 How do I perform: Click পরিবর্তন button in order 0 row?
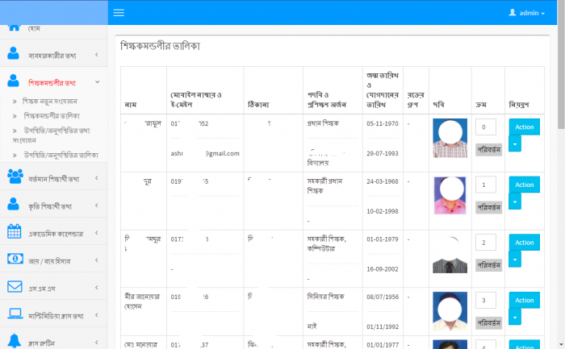[x=488, y=150]
